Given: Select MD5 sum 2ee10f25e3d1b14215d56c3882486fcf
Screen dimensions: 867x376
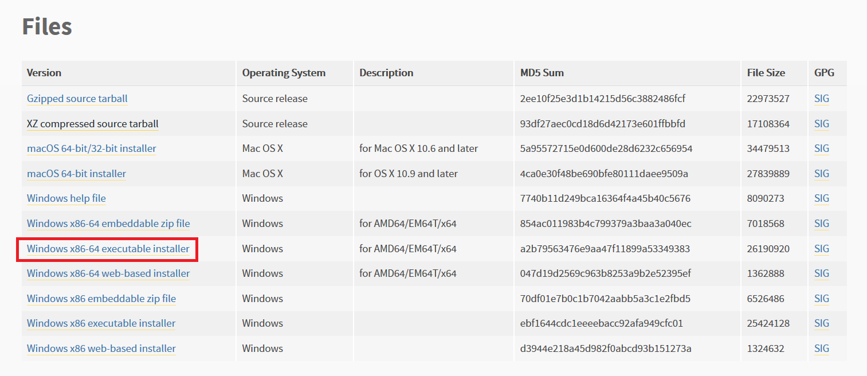Looking at the screenshot, I should 603,99.
